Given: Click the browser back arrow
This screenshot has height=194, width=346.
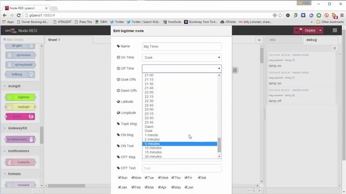Looking at the screenshot, I should (x=5, y=15).
